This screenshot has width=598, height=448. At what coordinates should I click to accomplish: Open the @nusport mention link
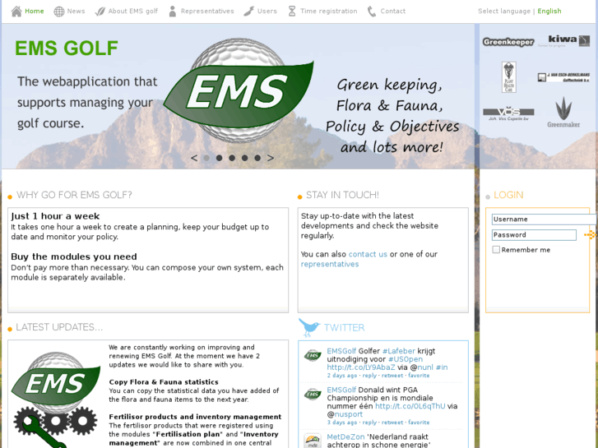tap(349, 414)
